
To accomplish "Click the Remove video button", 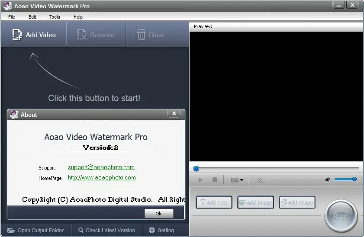I will point(96,35).
